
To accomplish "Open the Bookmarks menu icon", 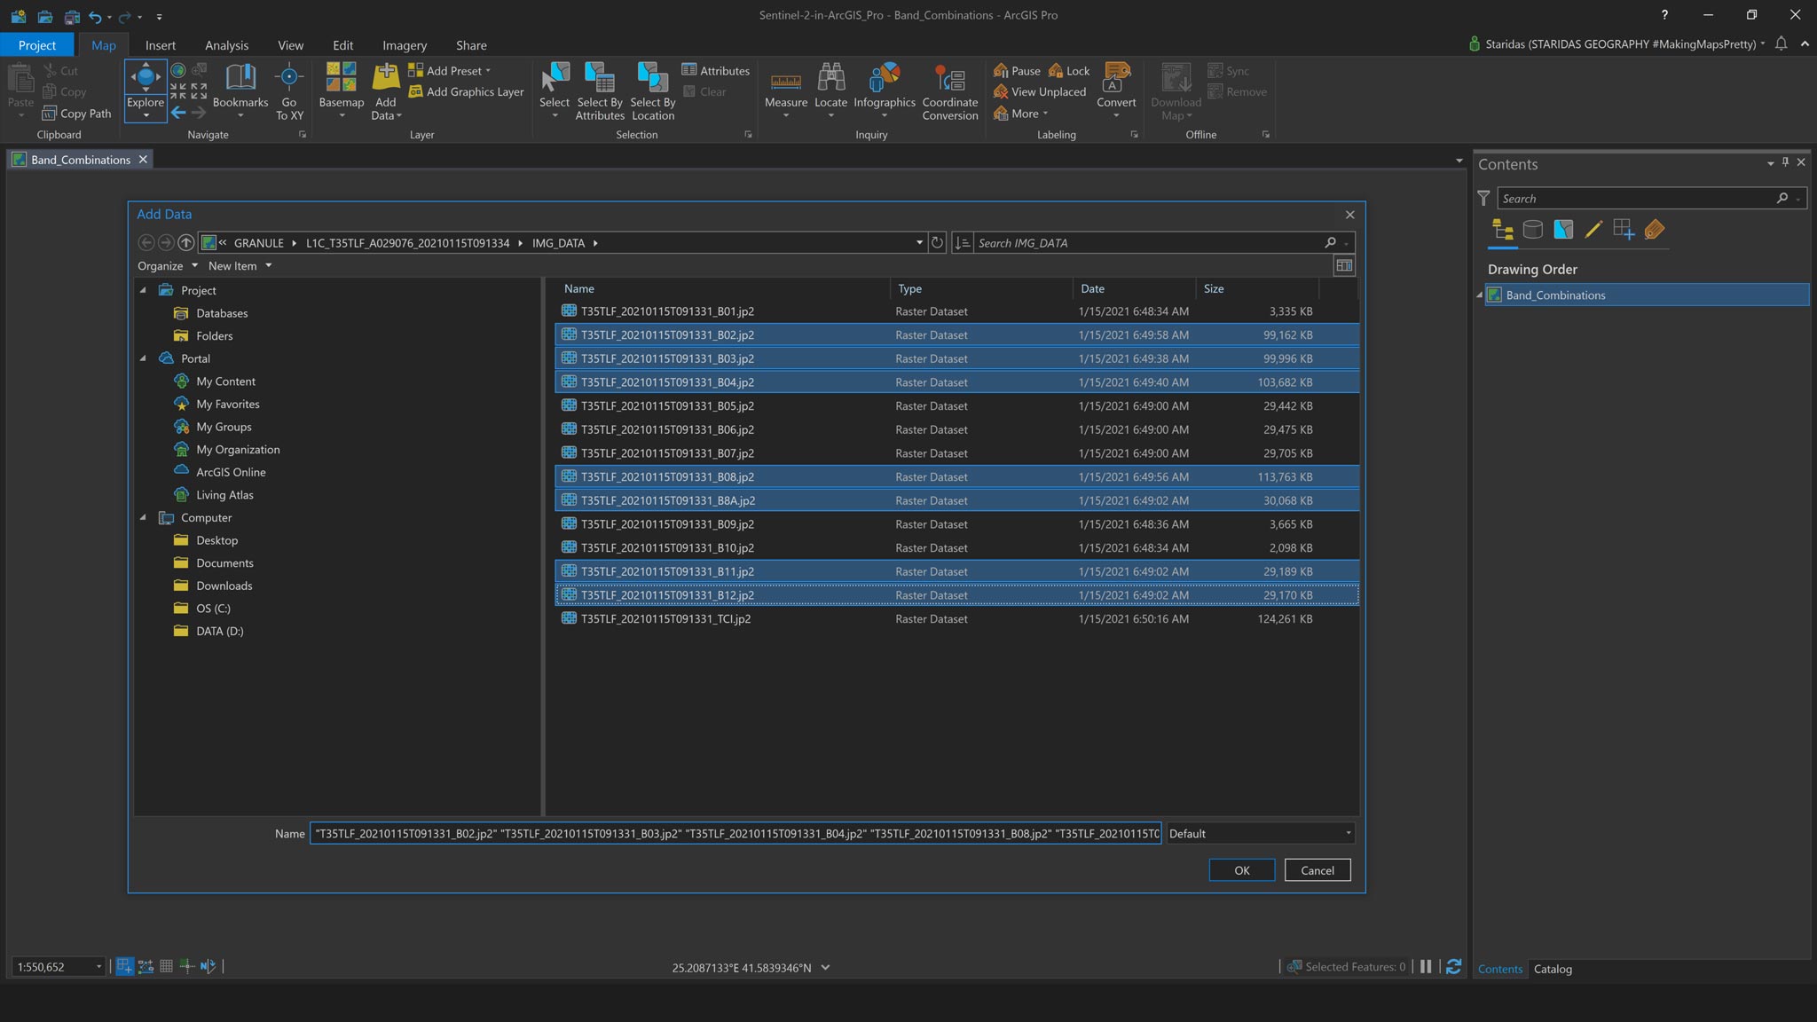I will tap(240, 78).
